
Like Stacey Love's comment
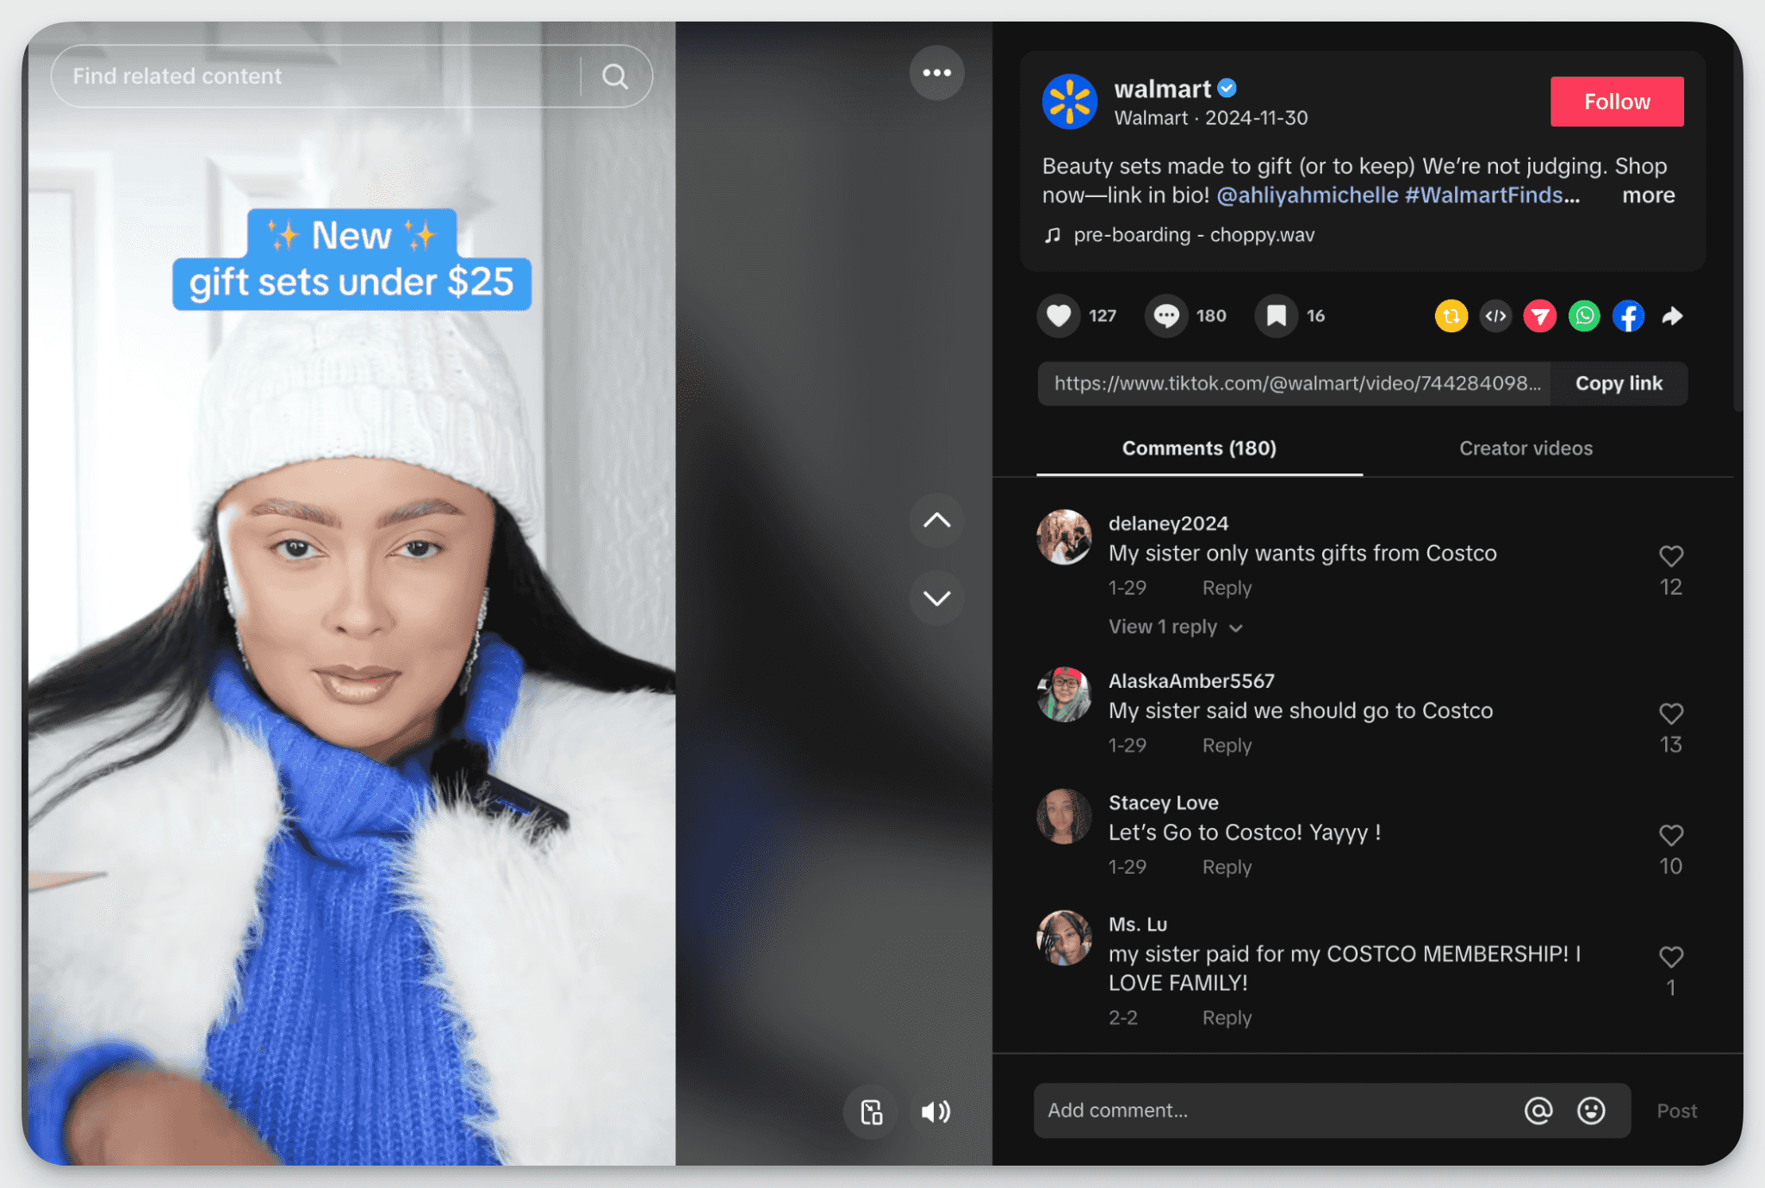1671,835
